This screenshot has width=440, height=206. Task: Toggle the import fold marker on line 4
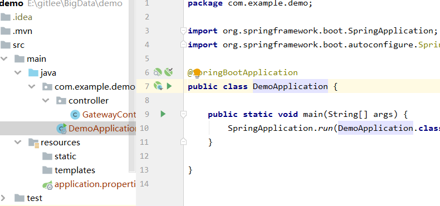click(x=183, y=44)
